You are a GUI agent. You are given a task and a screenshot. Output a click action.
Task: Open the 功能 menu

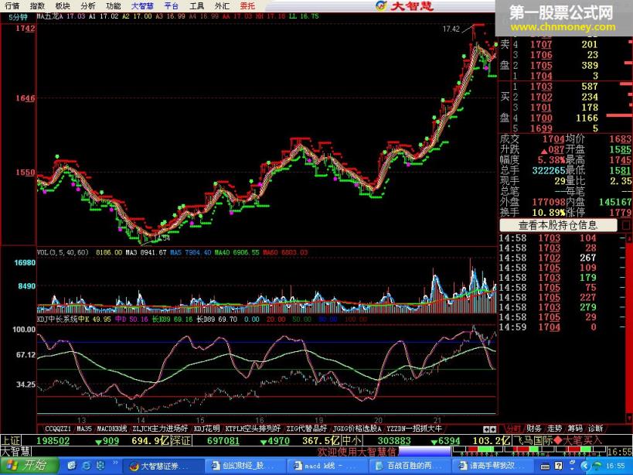[x=114, y=5]
